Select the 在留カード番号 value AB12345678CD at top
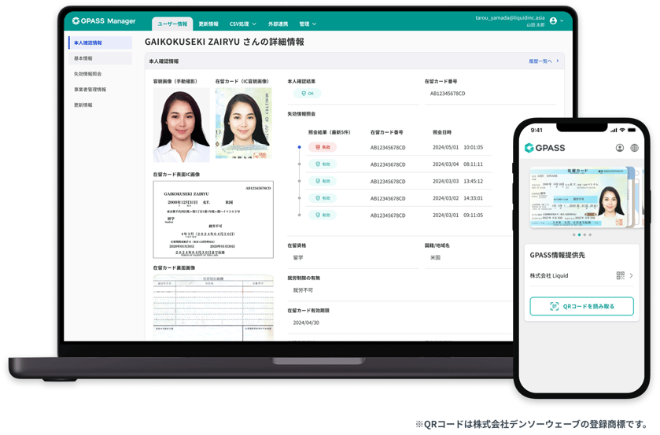Viewport: 660px width, 435px height. click(448, 94)
